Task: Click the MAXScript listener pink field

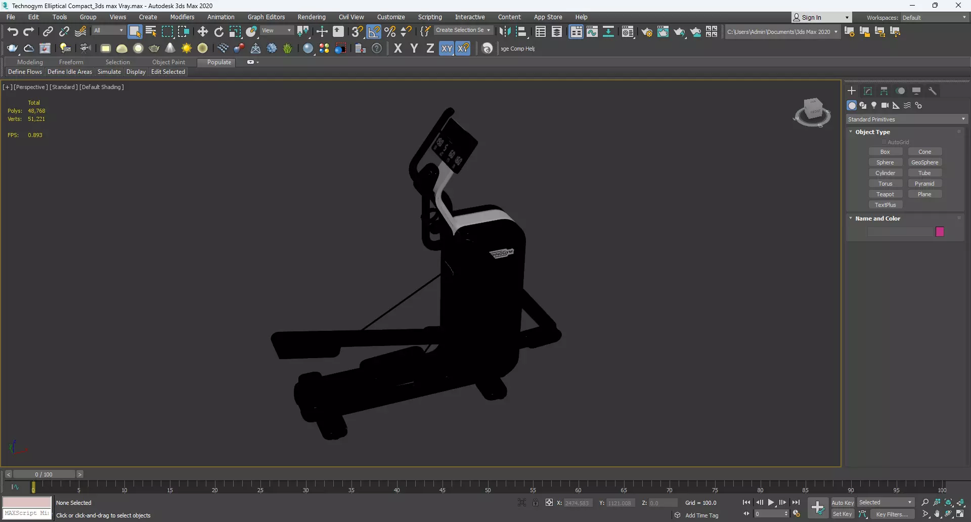Action: click(x=27, y=502)
